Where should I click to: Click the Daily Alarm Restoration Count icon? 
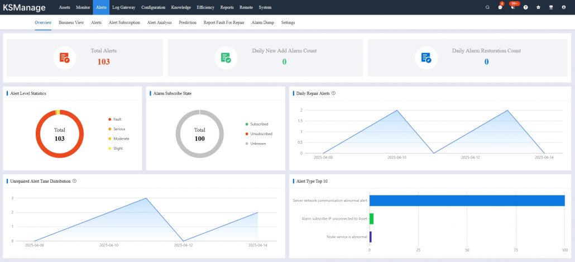point(427,58)
